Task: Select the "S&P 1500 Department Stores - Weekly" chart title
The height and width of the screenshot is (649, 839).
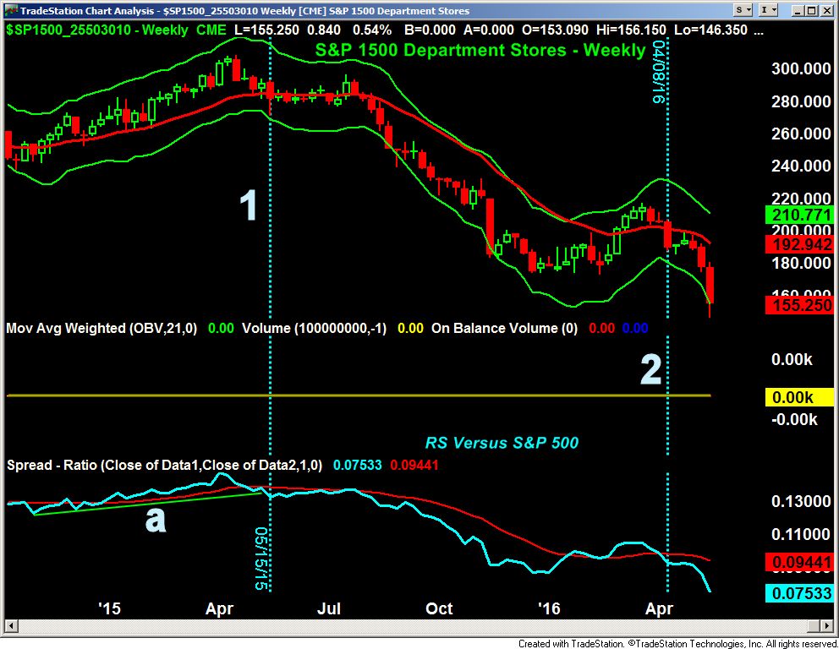Action: pyautogui.click(x=480, y=50)
